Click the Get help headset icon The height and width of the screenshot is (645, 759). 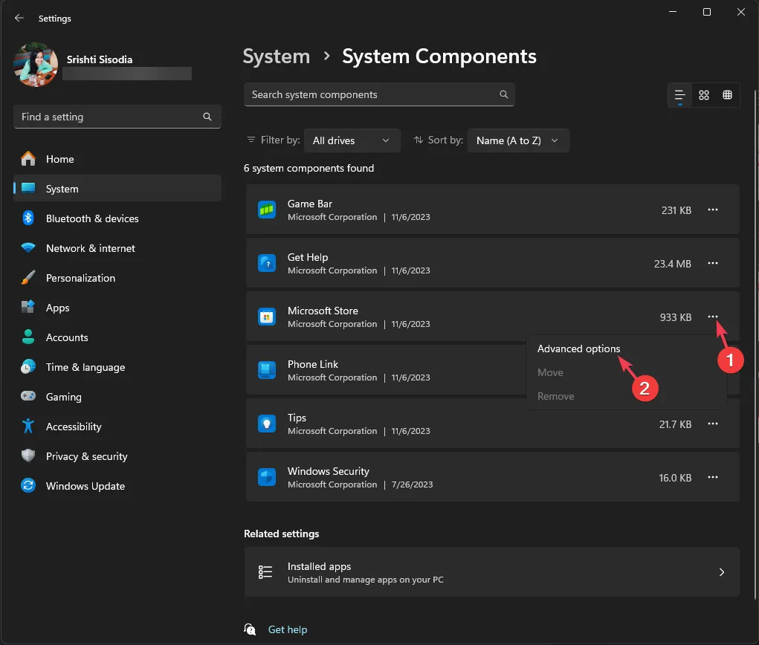(250, 629)
